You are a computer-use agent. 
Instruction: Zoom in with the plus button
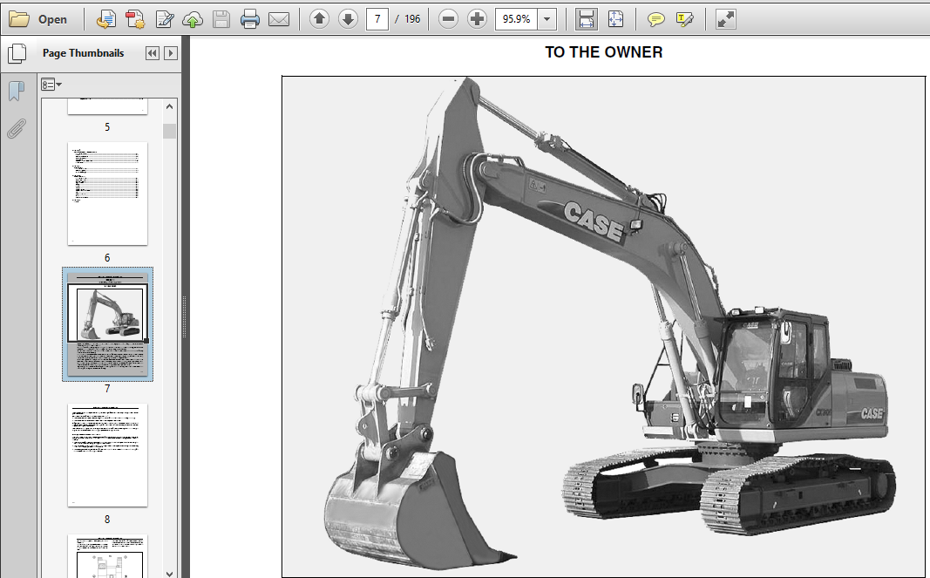477,19
